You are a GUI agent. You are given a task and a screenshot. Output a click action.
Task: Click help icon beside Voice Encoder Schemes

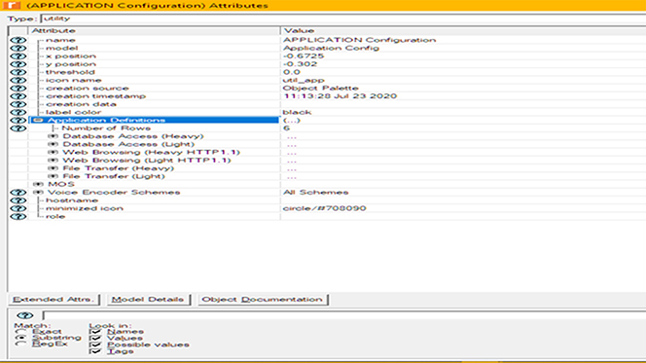(18, 193)
